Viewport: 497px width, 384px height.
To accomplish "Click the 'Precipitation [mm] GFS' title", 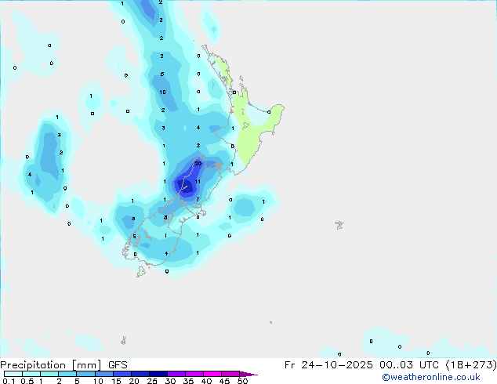I will point(63,365).
